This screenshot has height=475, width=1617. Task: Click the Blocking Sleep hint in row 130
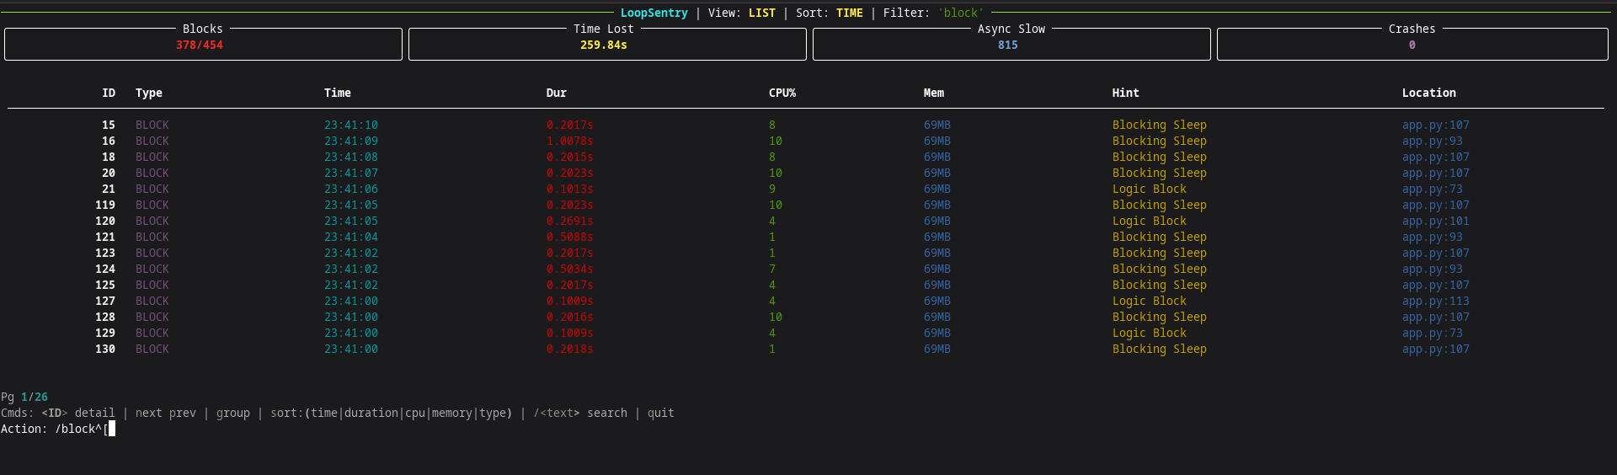[x=1160, y=350]
